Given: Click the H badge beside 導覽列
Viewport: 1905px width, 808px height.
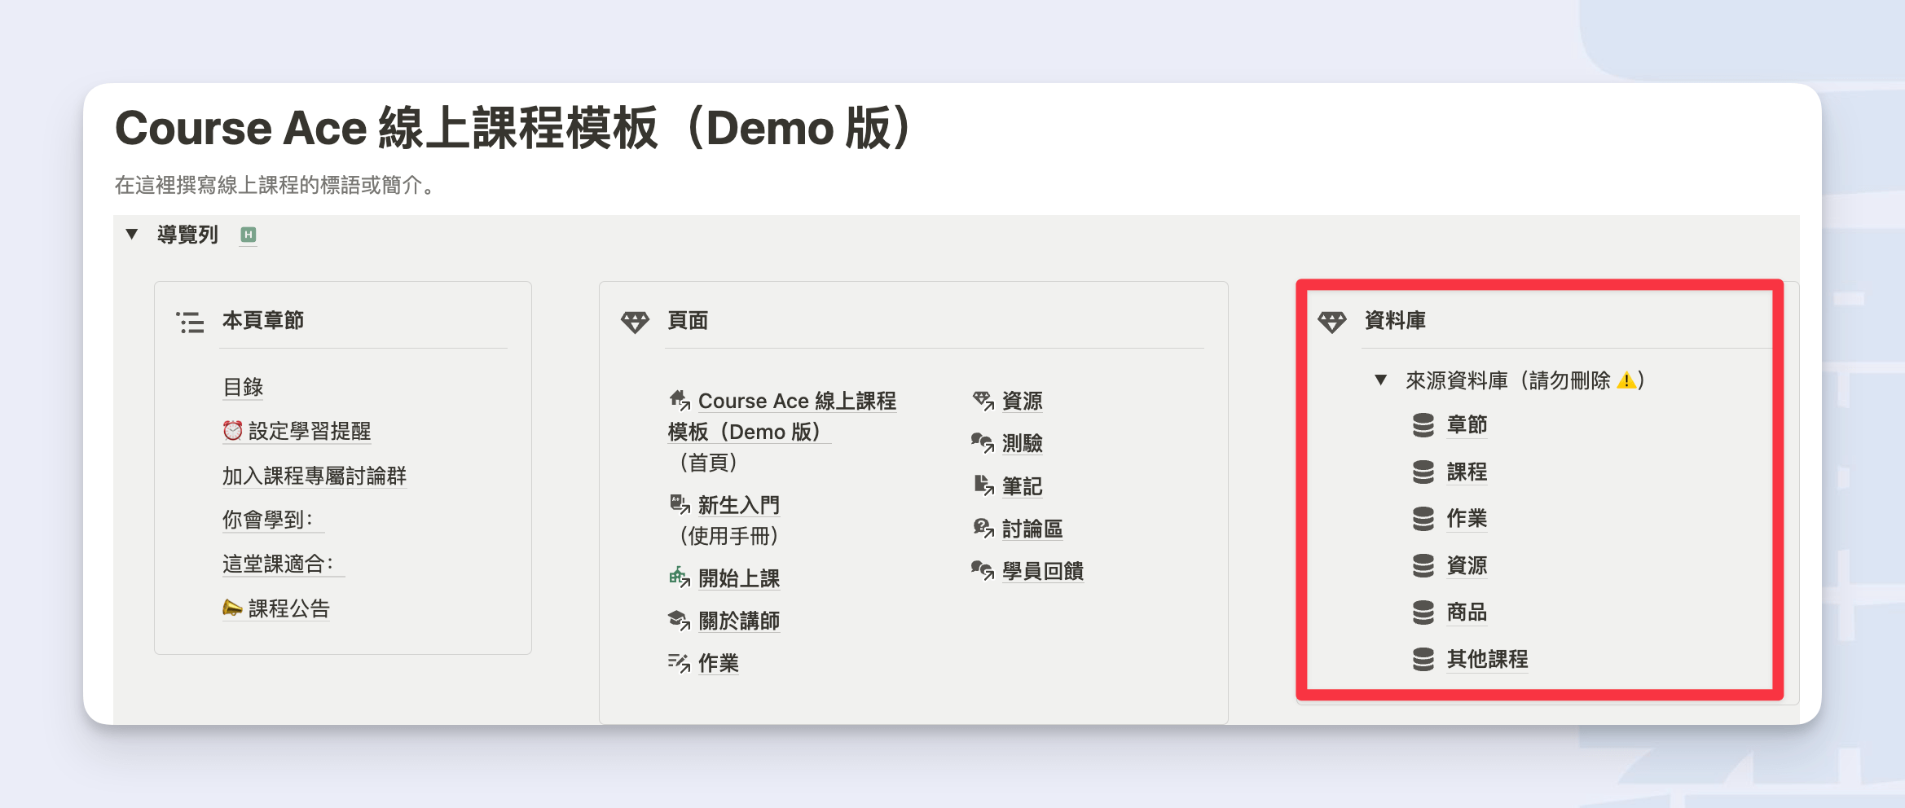Looking at the screenshot, I should coord(249,234).
